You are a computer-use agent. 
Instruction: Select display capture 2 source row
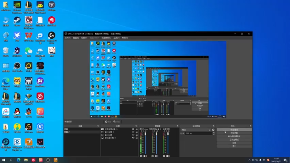(119, 138)
